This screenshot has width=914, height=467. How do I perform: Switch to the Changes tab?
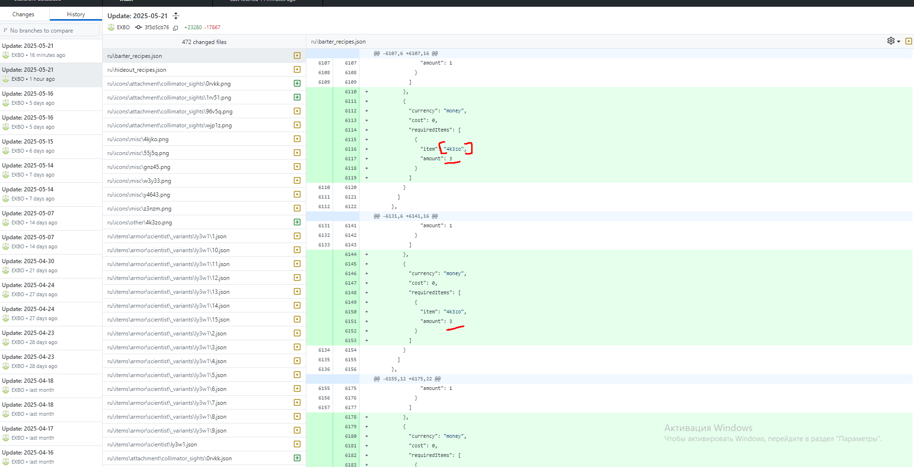pos(23,14)
